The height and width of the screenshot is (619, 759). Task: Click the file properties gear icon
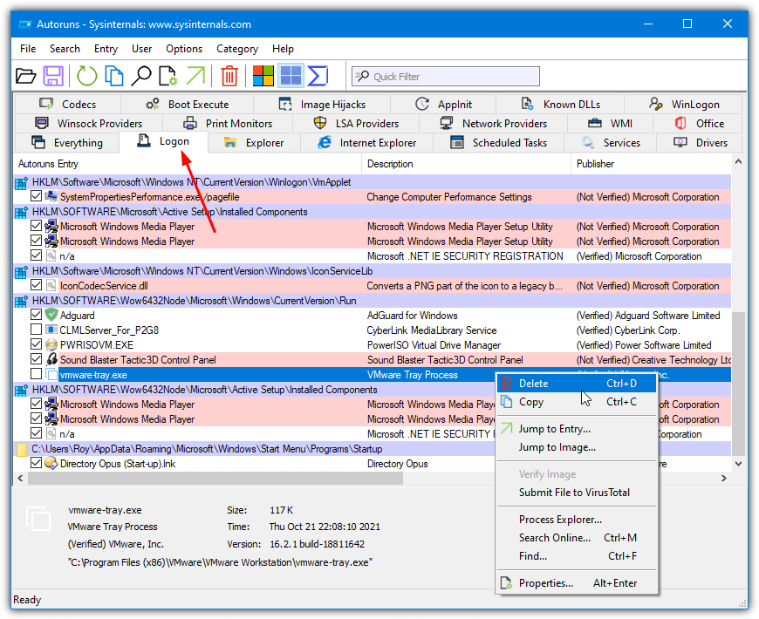pyautogui.click(x=168, y=76)
